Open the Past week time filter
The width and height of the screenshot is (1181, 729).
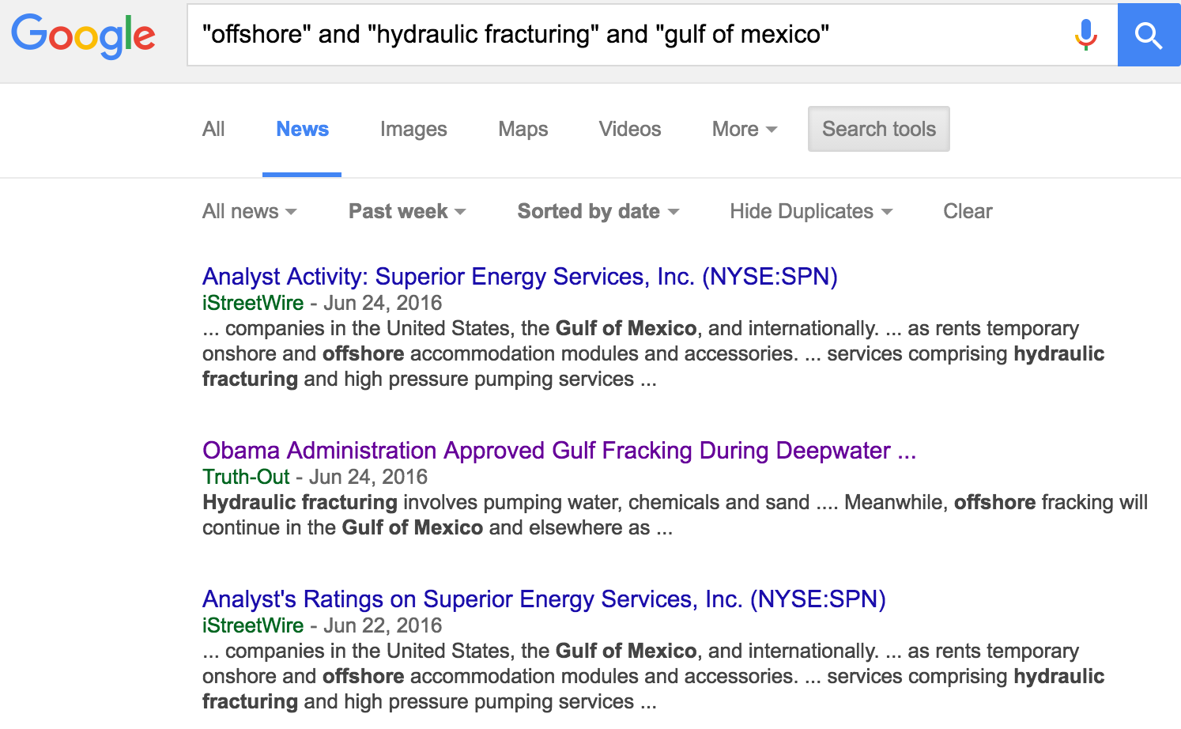point(407,211)
